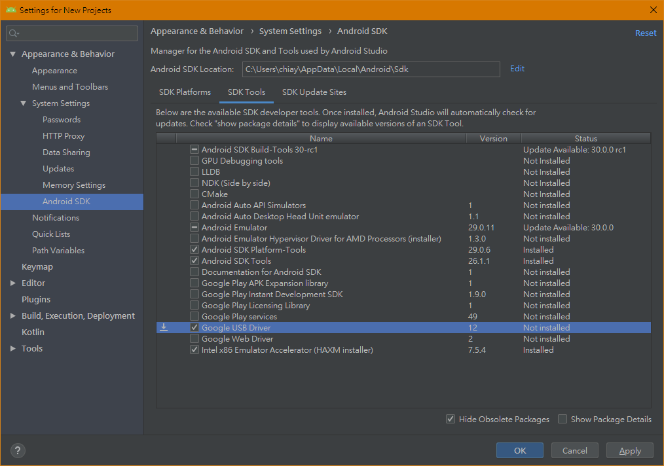This screenshot has width=664, height=466.
Task: Click Edit link next to SDK location
Action: coord(517,69)
